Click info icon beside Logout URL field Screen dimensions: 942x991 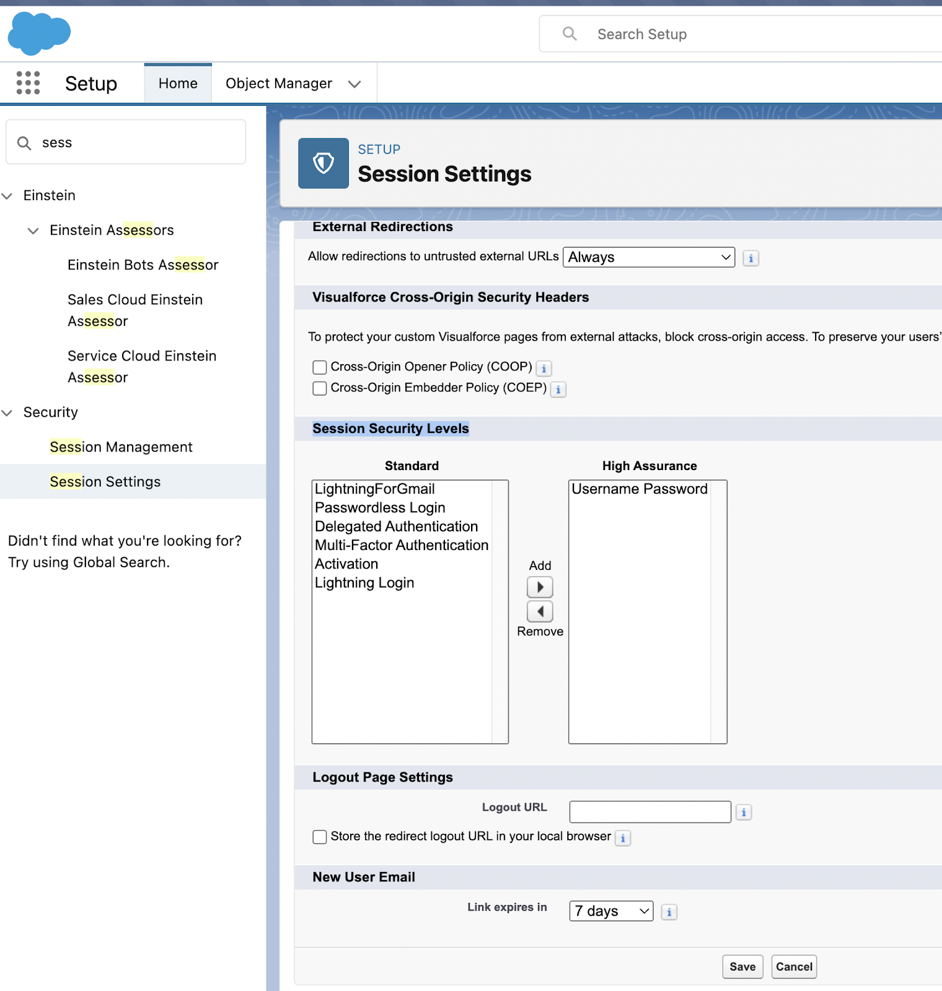click(744, 812)
